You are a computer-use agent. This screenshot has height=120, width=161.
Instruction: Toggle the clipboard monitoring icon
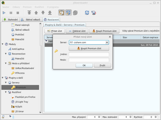(62, 13)
